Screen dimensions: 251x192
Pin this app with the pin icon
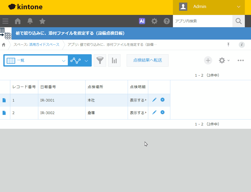click(x=228, y=44)
